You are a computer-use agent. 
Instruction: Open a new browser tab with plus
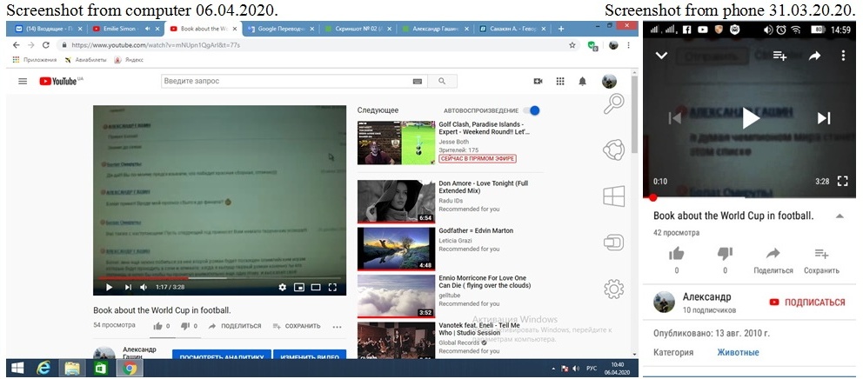(x=561, y=29)
